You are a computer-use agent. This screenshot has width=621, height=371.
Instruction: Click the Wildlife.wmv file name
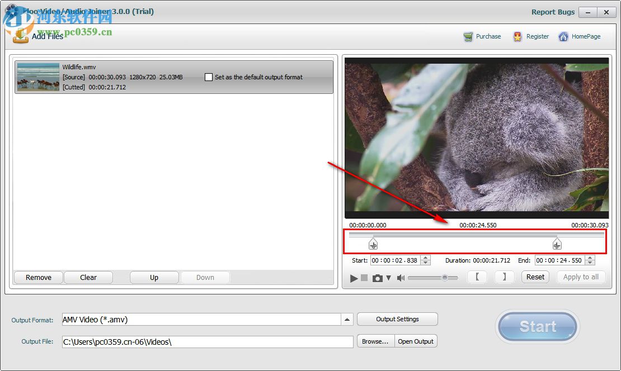79,67
